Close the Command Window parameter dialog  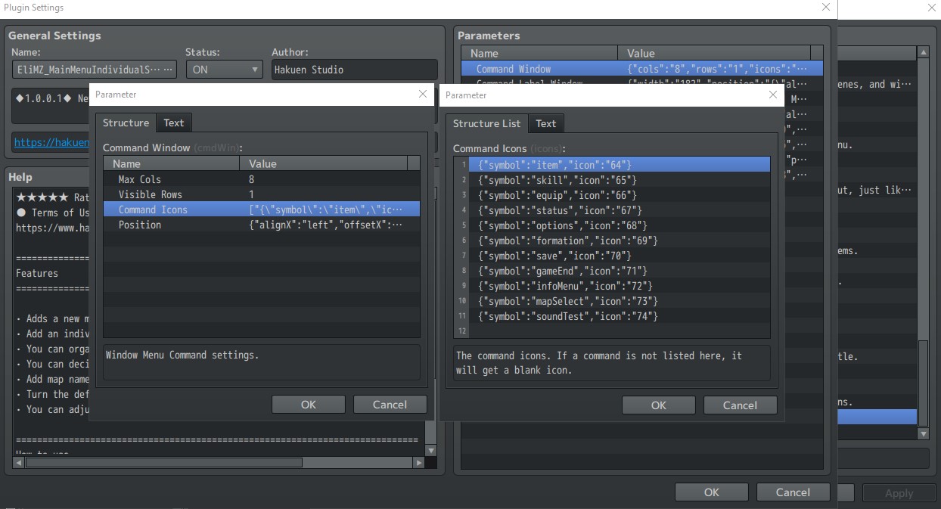[423, 95]
